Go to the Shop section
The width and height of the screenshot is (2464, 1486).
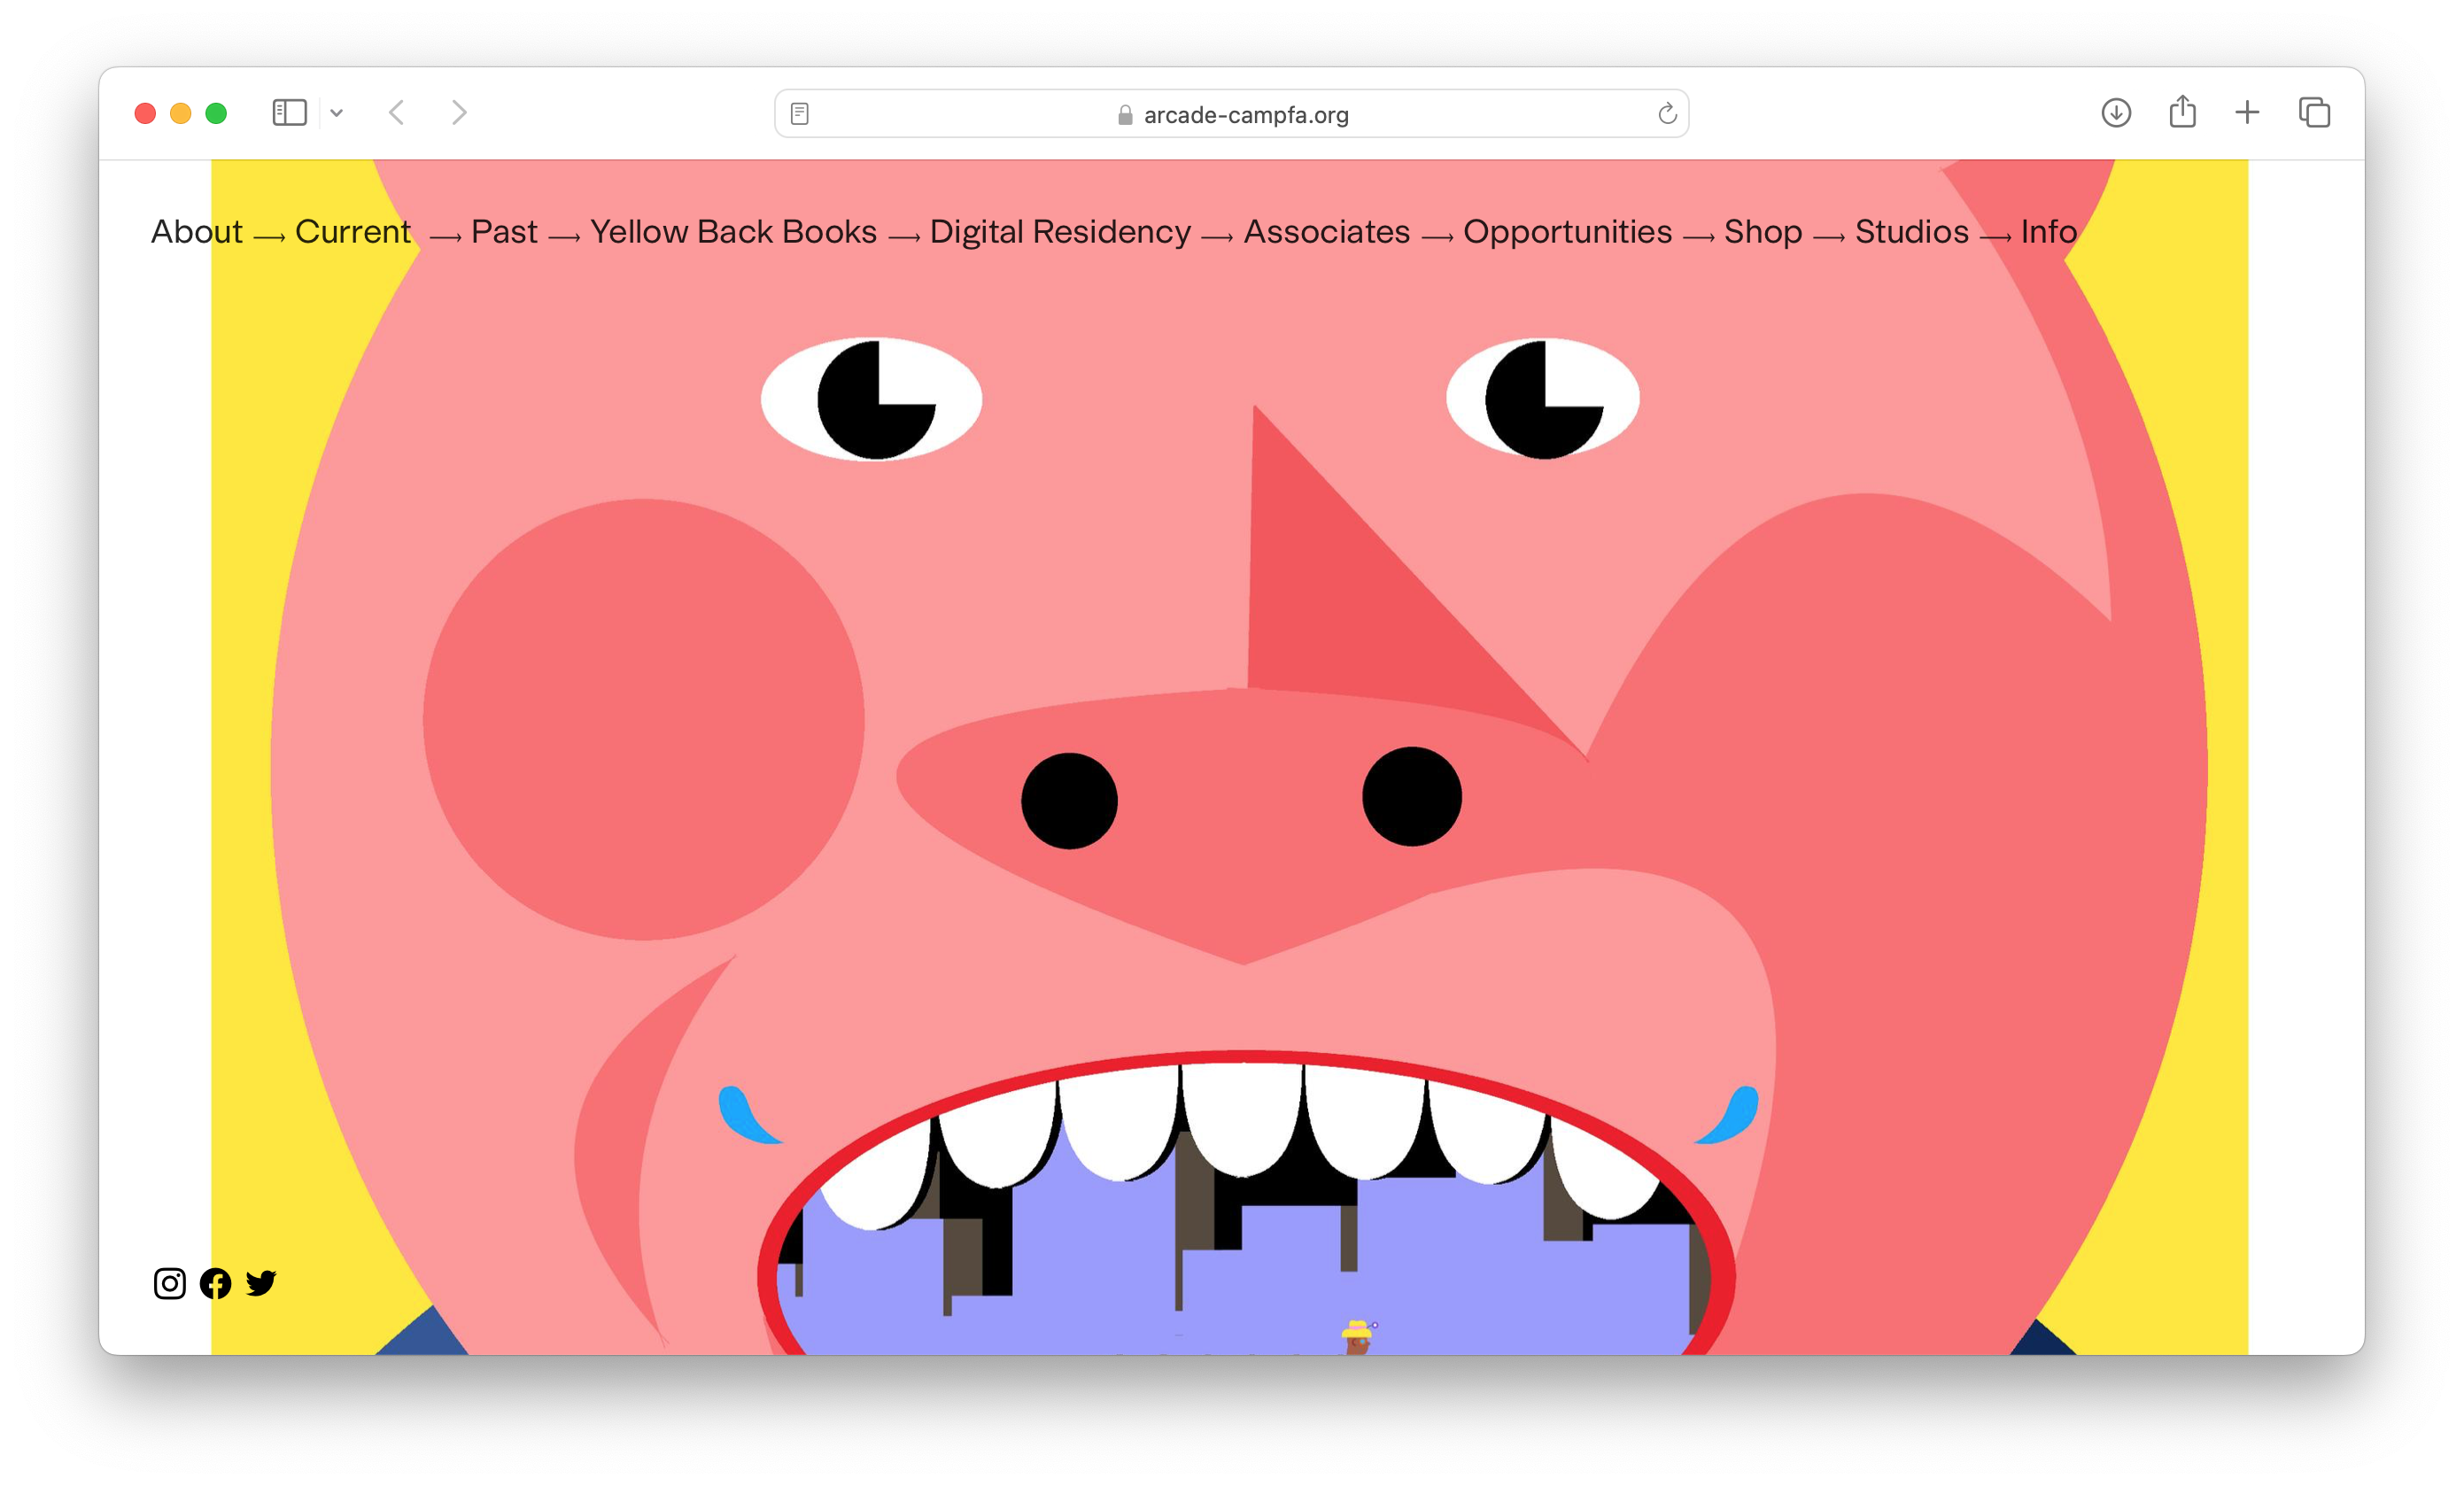(1762, 232)
